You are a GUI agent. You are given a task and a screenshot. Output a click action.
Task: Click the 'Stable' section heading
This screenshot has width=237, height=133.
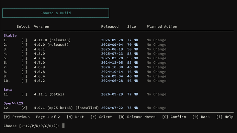[x=10, y=35]
